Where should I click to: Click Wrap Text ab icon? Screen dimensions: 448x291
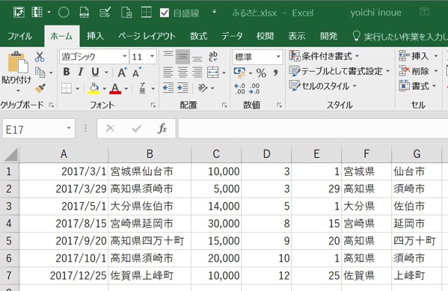coord(213,56)
